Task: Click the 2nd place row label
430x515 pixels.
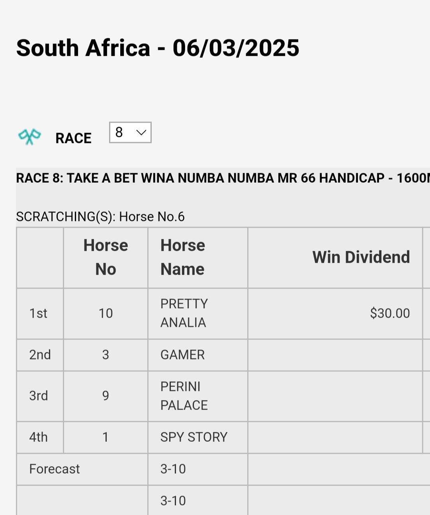Action: click(40, 355)
